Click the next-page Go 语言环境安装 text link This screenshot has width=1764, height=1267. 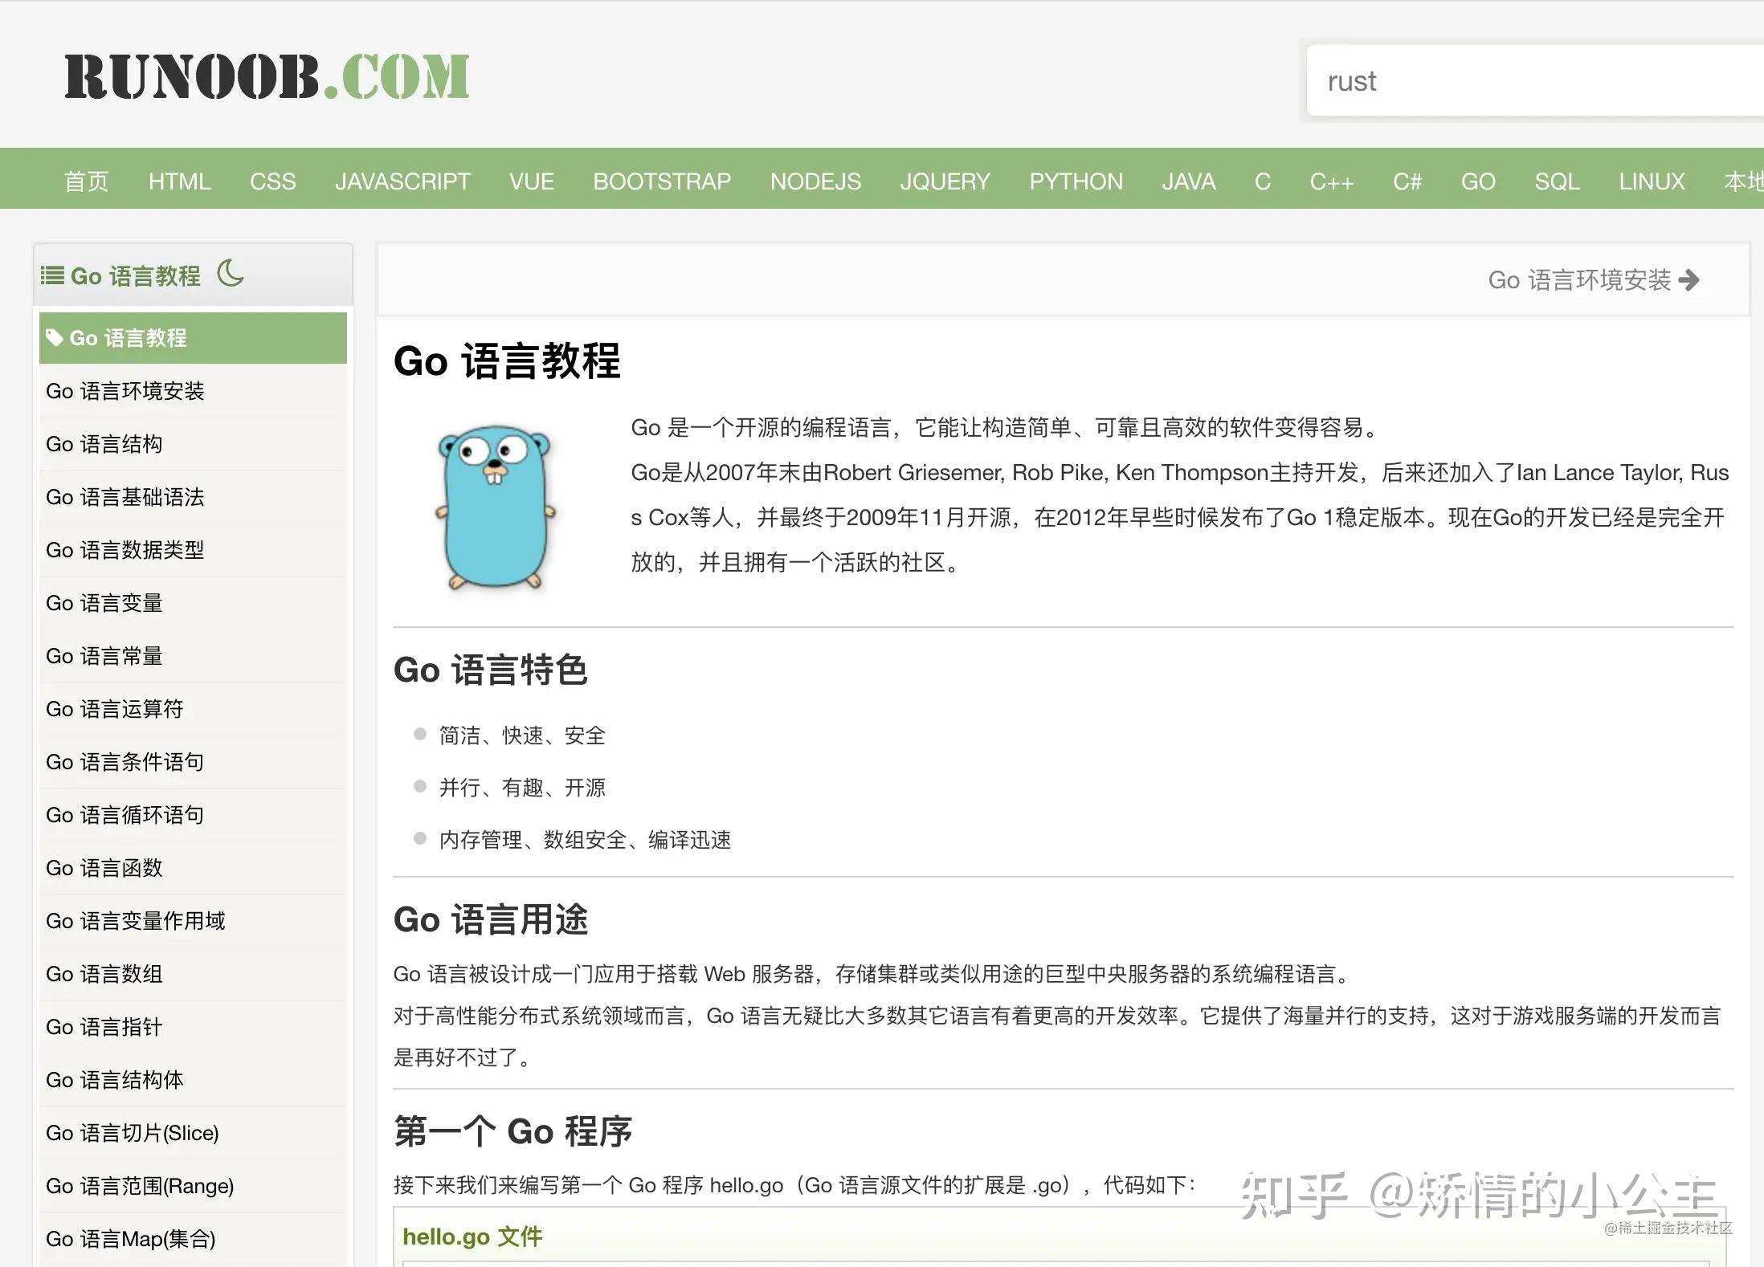(x=1578, y=279)
